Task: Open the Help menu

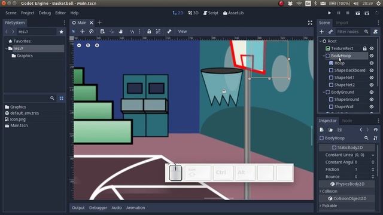Action: [x=74, y=13]
